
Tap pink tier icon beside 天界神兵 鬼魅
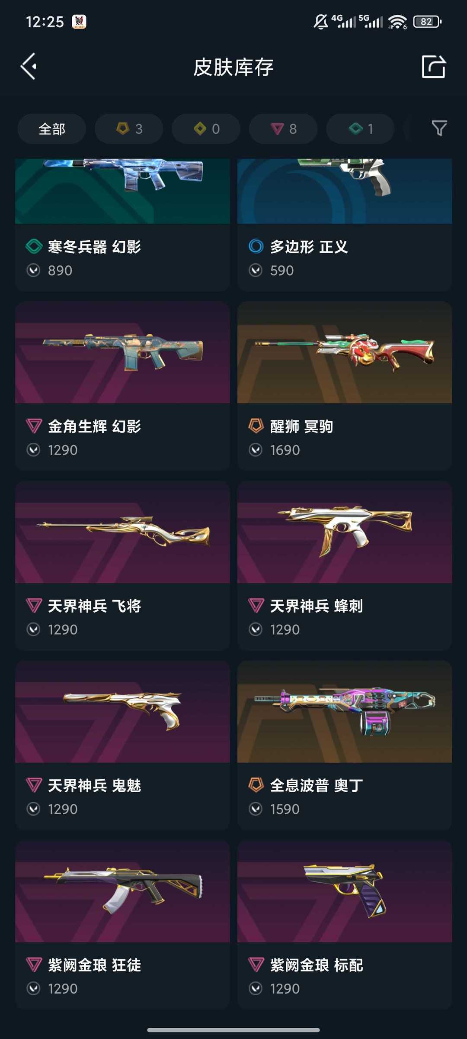[x=34, y=785]
